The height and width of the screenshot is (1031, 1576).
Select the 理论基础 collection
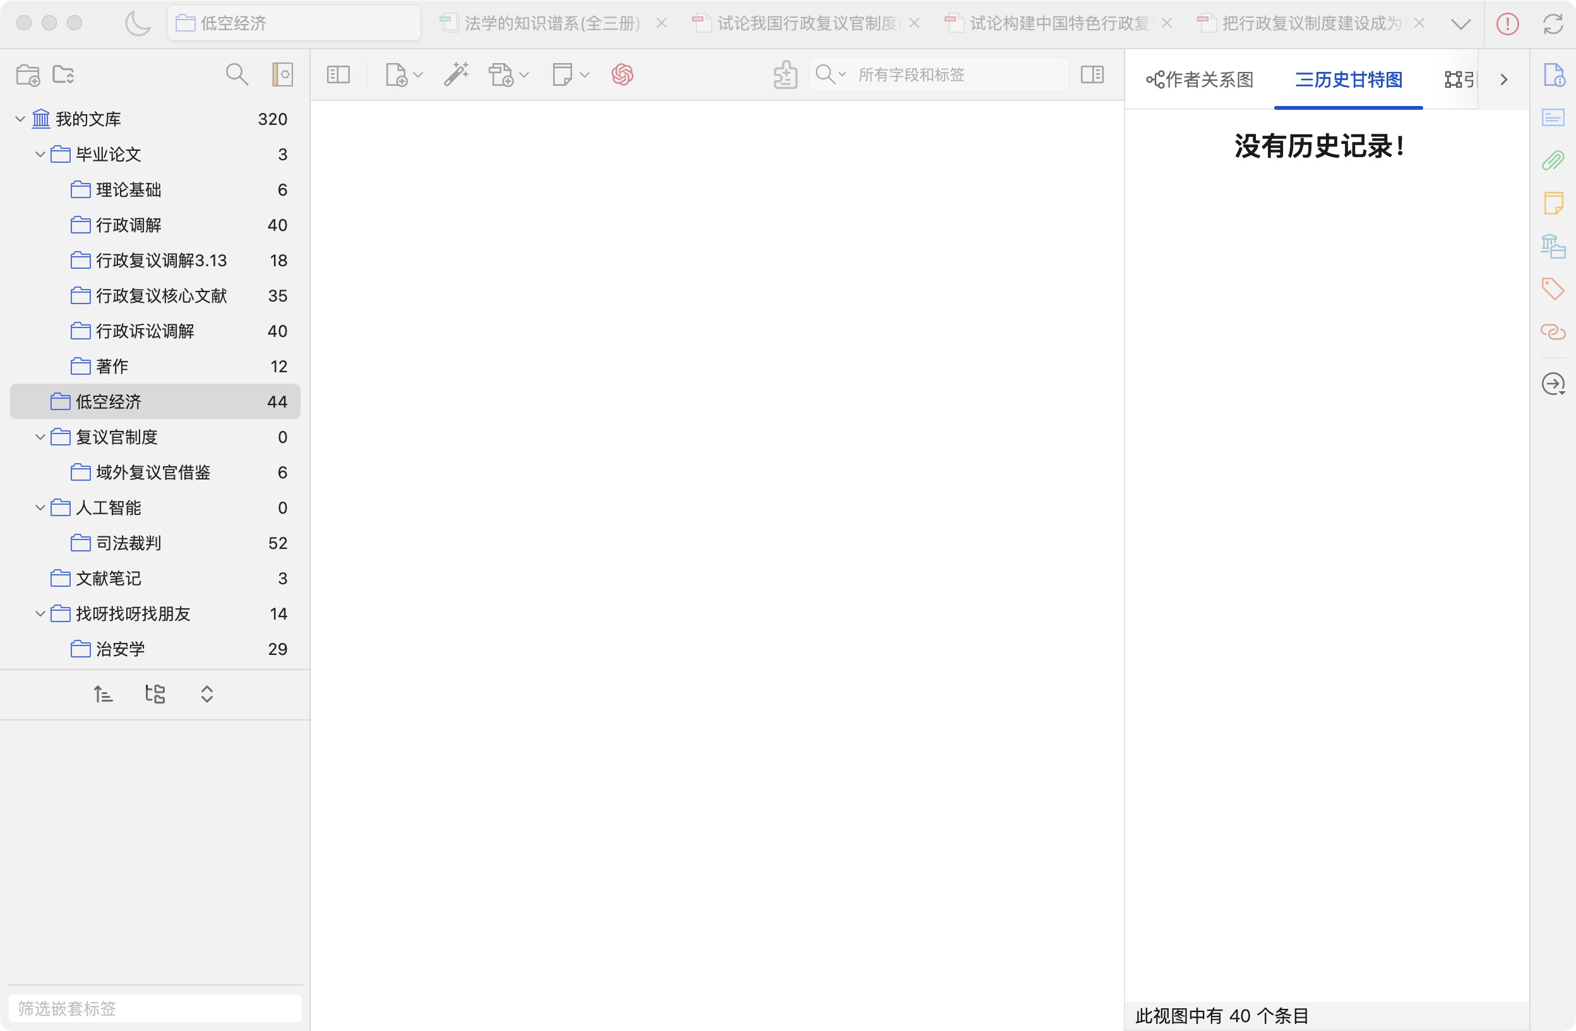pos(155,190)
